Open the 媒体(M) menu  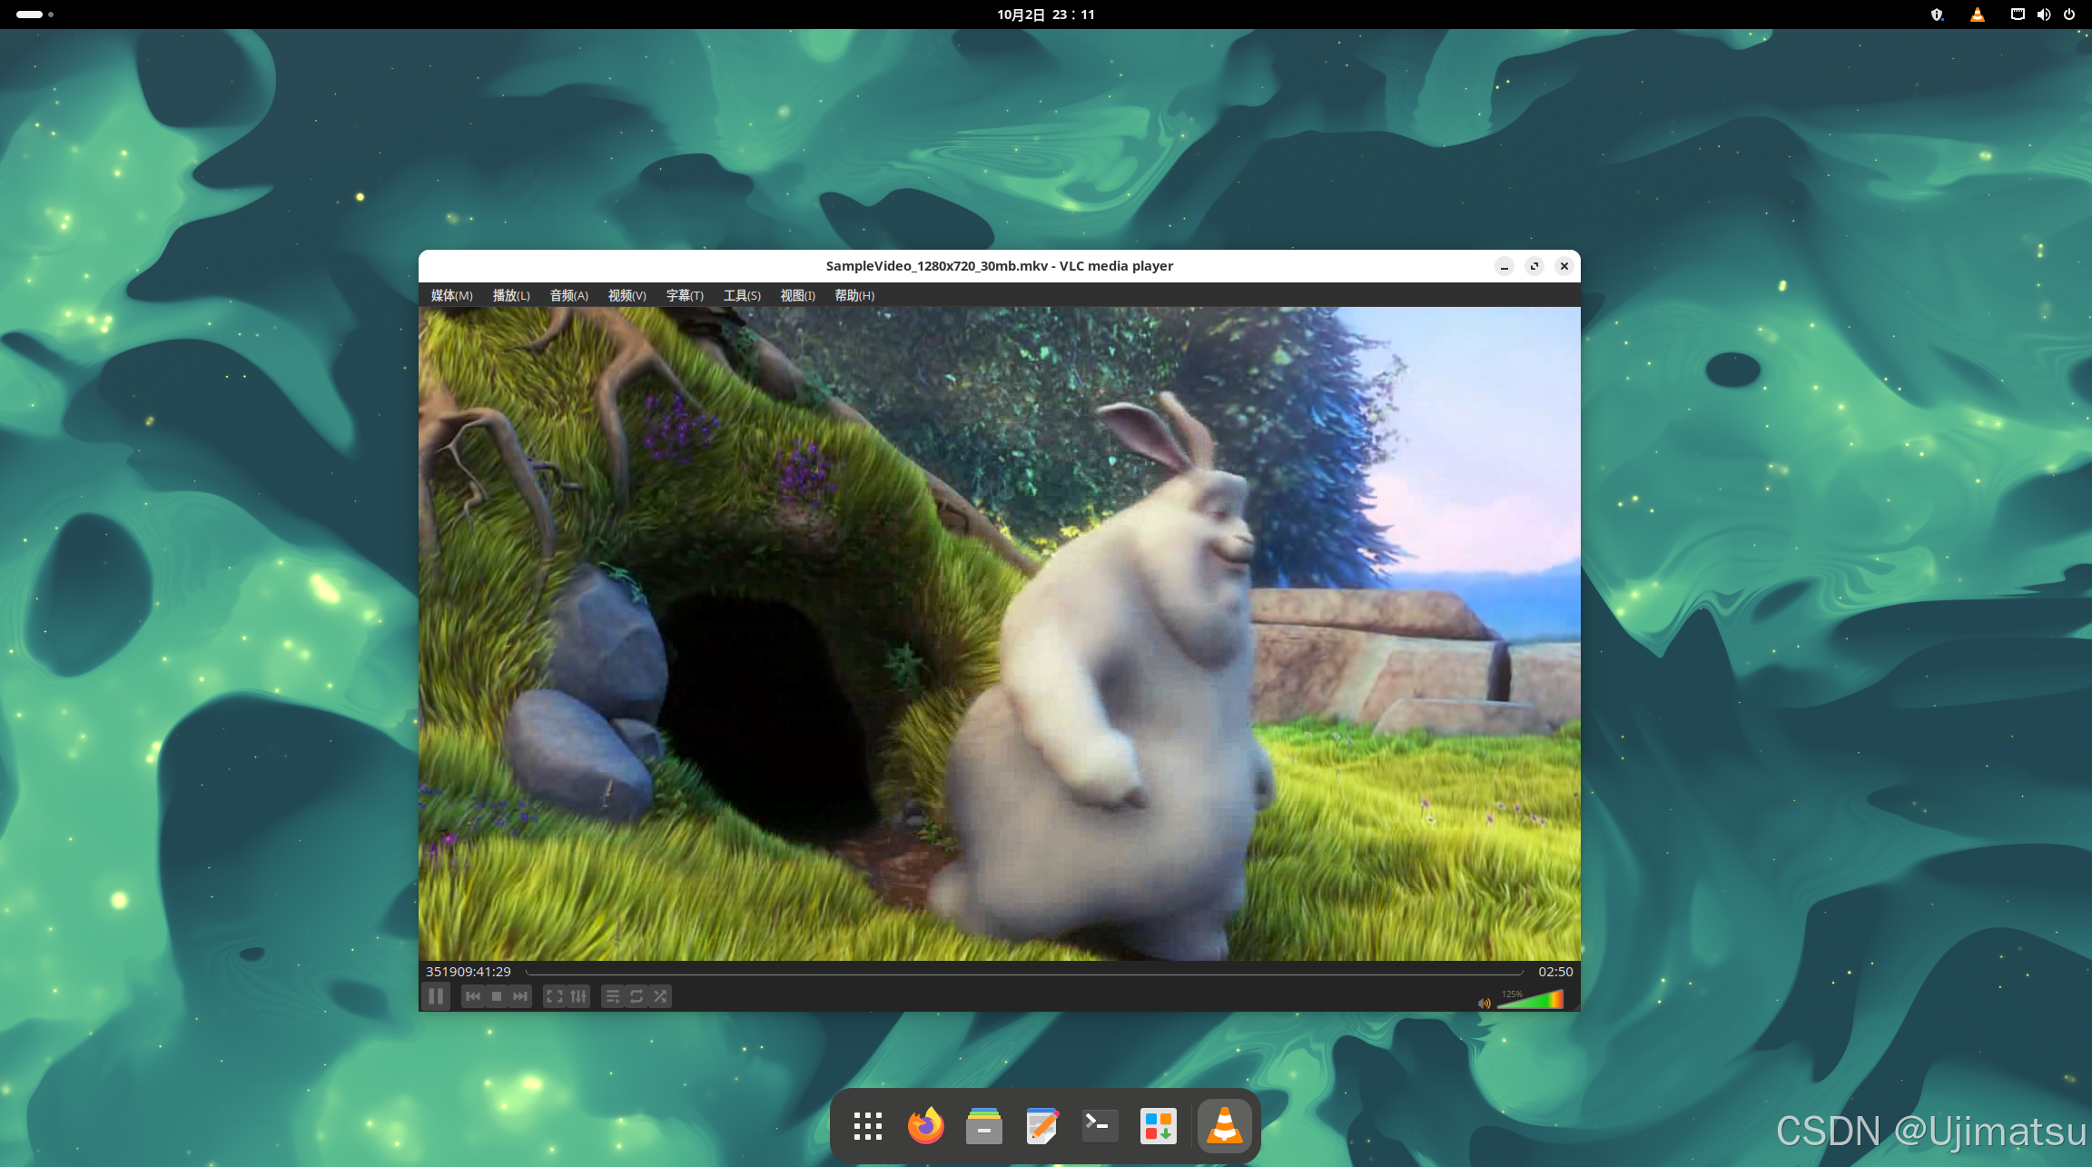point(451,295)
